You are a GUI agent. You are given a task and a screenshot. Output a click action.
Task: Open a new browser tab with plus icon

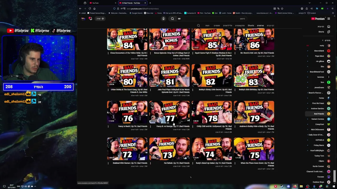click(150, 3)
